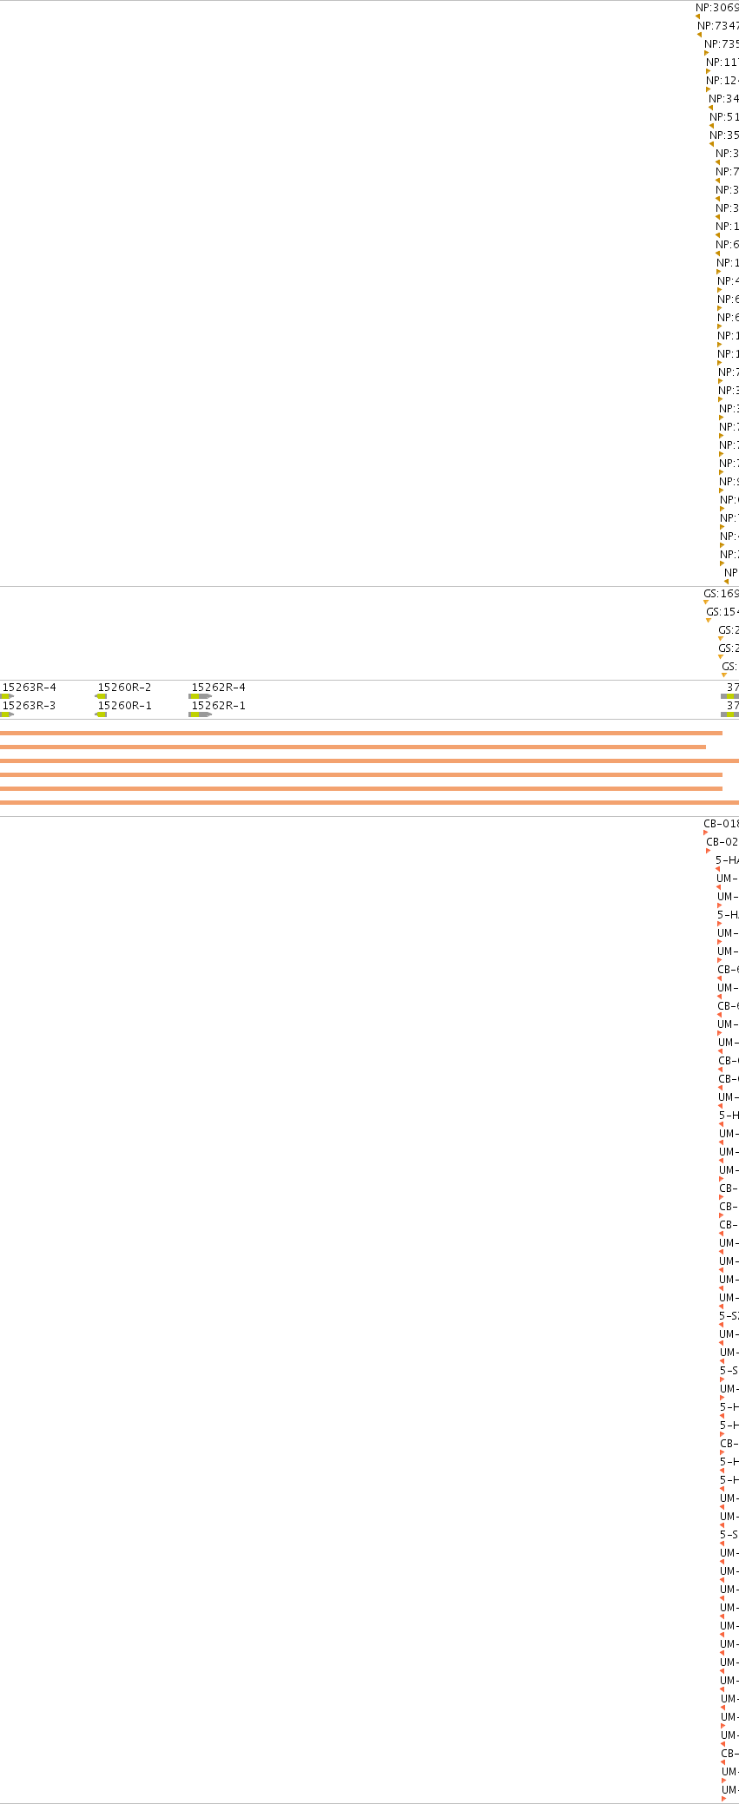Click the red marker under CB-018
Screen dimensions: 739x1804
point(706,833)
